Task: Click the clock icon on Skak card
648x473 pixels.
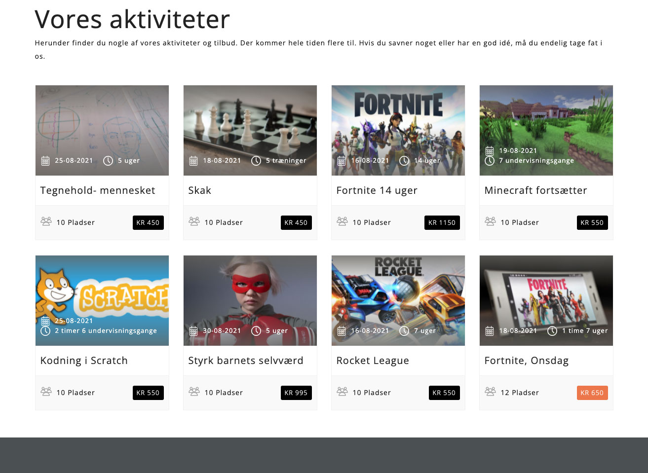Action: [256, 161]
